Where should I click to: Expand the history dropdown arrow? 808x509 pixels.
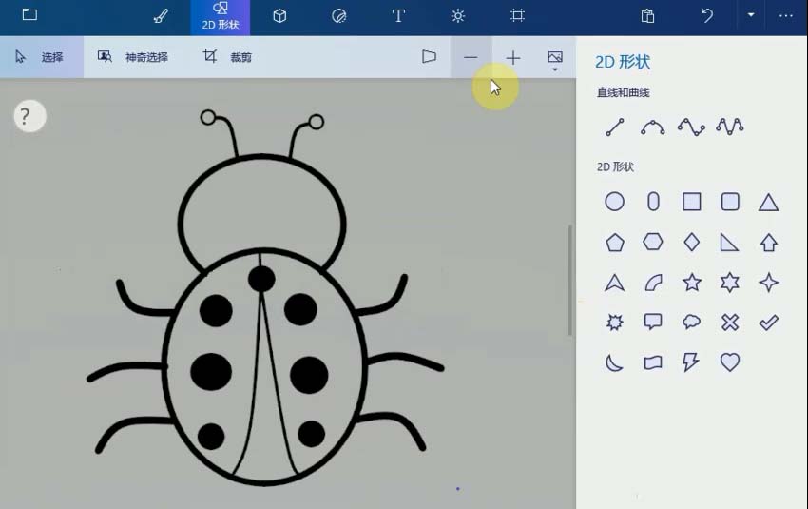tap(751, 15)
